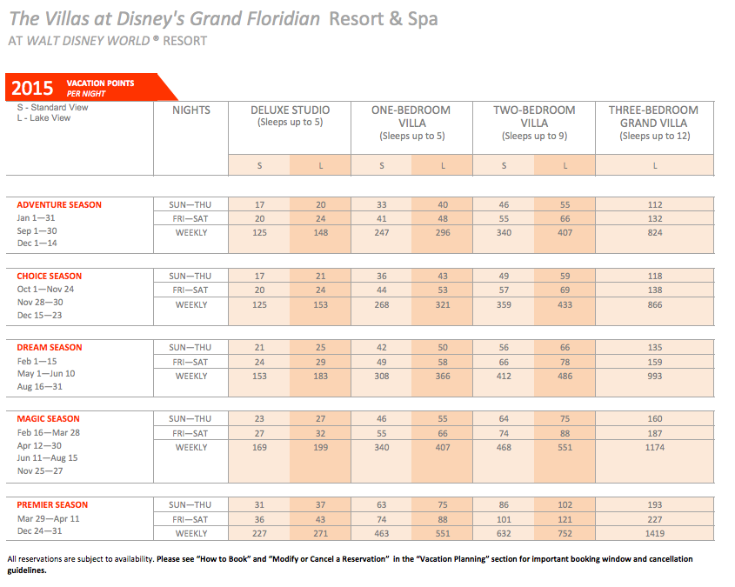Viewport: 735px width, 587px height.
Task: Click the Premier weekly studio lake value 271
Action: coord(321,534)
